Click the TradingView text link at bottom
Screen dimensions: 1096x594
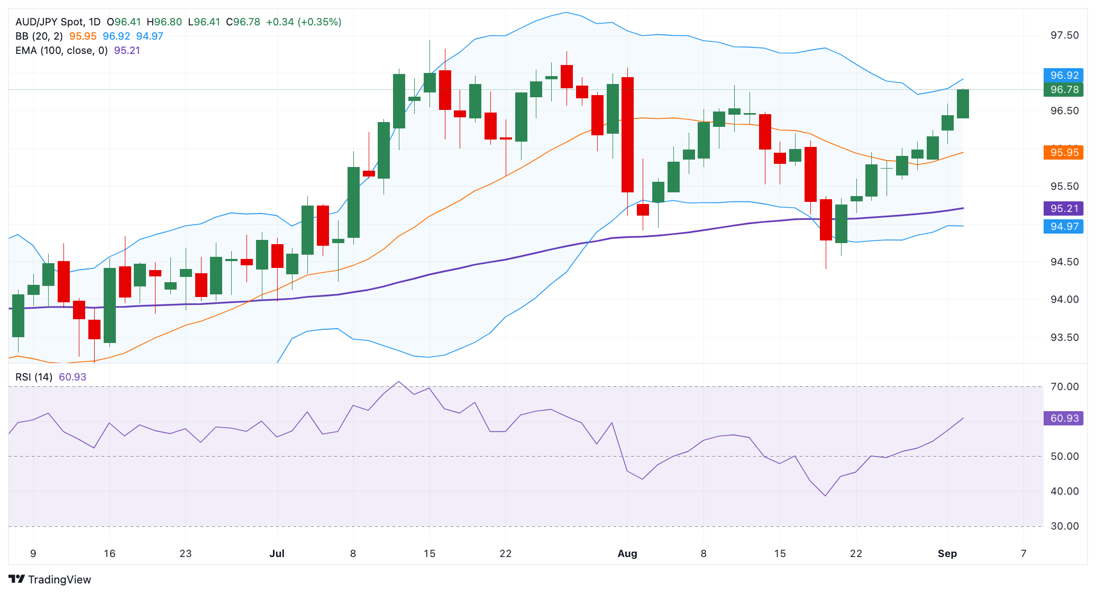tap(60, 579)
